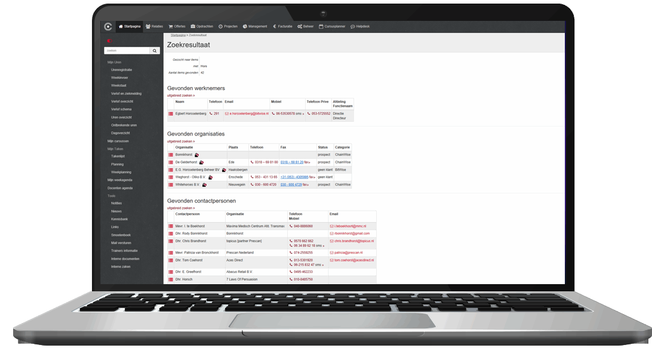This screenshot has width=652, height=351.
Task: Expand uitgebreid zoeken under Gevonden organisaties
Action: click(180, 141)
